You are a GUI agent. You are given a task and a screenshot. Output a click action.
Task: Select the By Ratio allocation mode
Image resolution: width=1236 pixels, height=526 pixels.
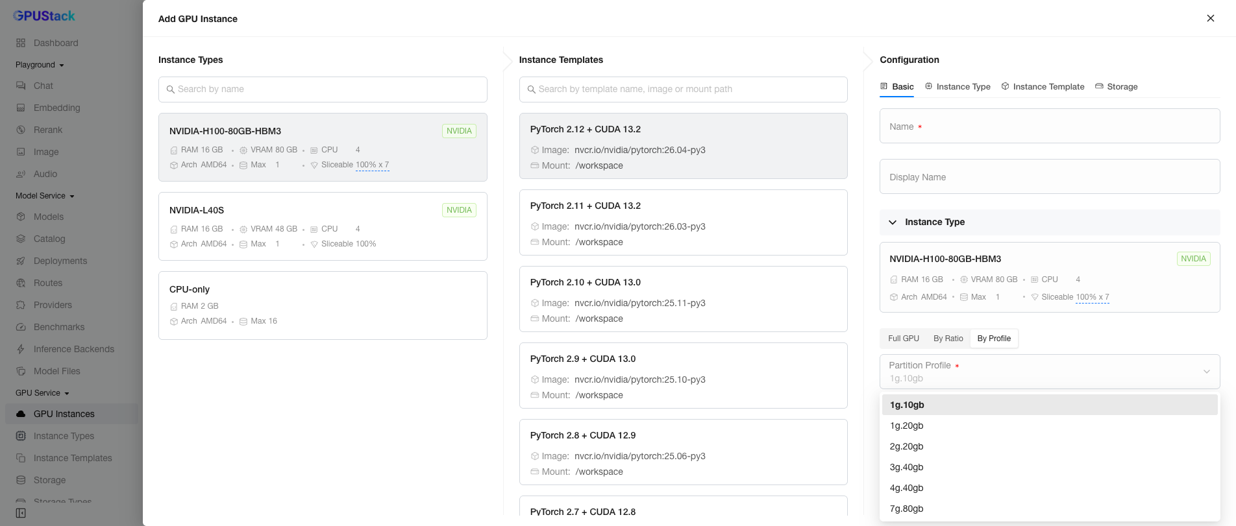tap(948, 339)
